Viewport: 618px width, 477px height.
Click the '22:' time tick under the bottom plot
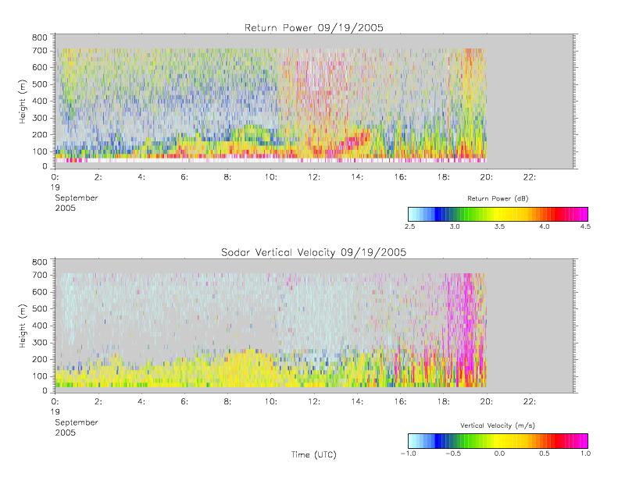click(529, 401)
